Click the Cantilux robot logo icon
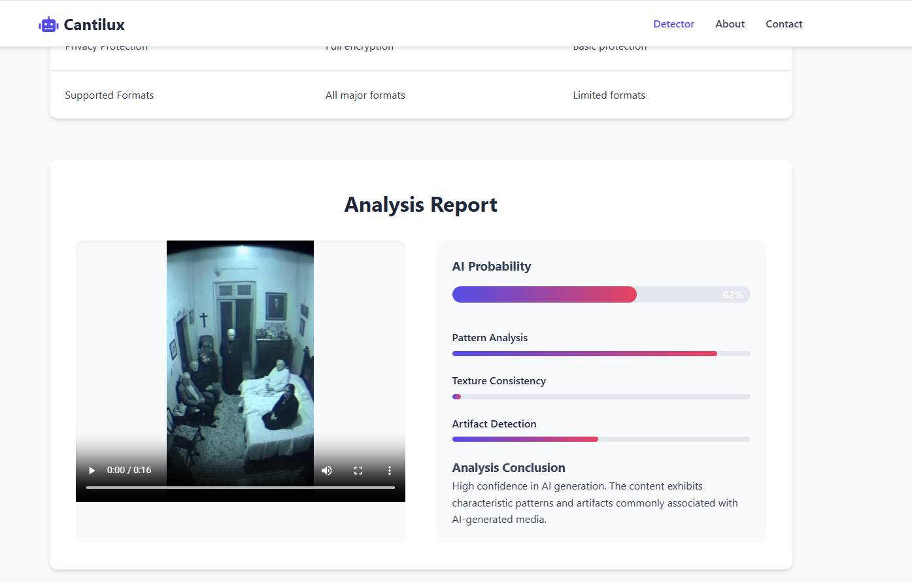This screenshot has height=583, width=912. point(48,25)
